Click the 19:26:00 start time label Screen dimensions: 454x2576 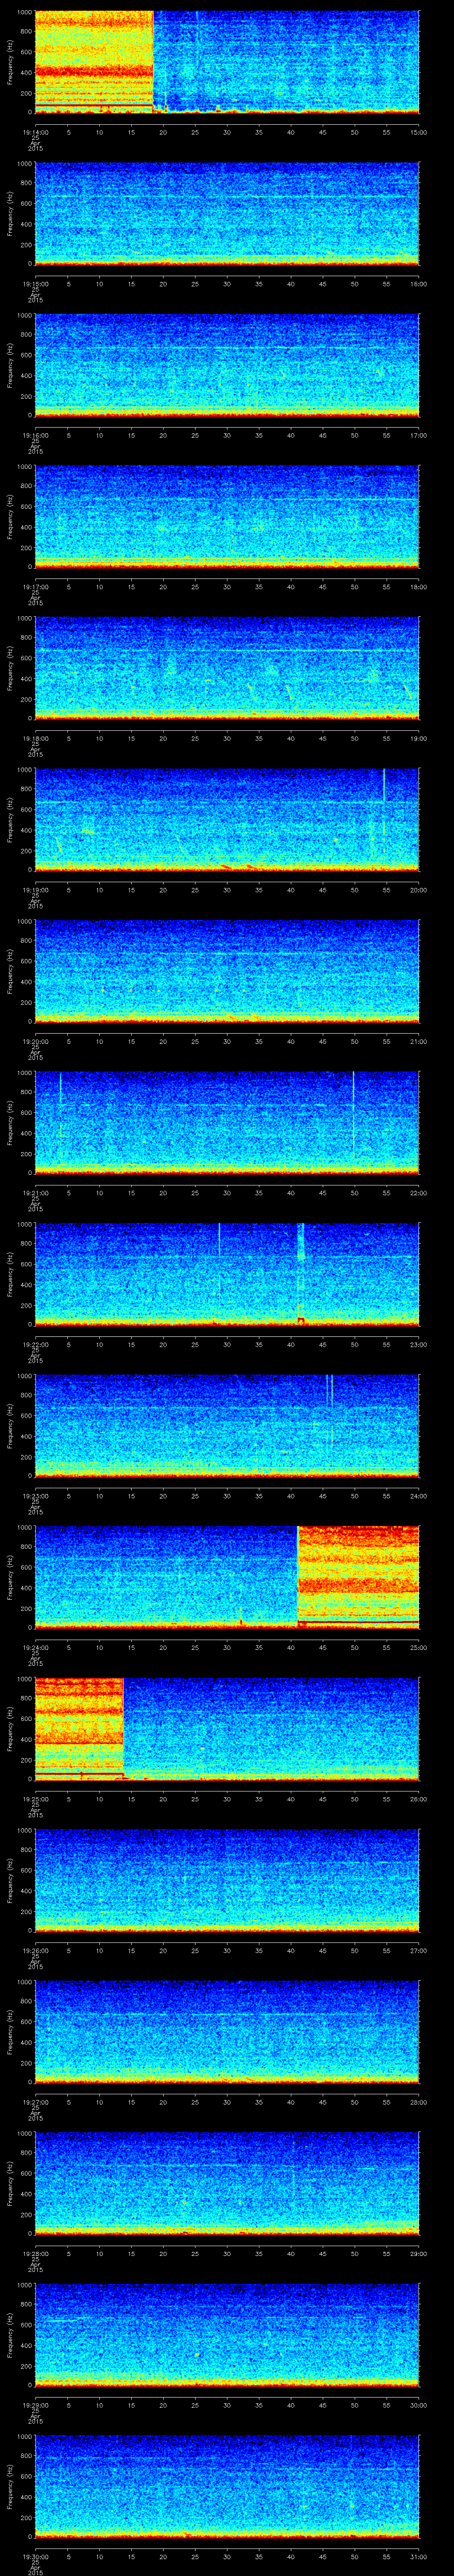(35, 1950)
